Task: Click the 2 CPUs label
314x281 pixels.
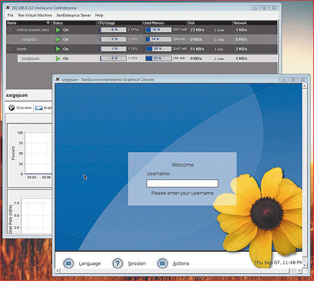Action: (133, 30)
